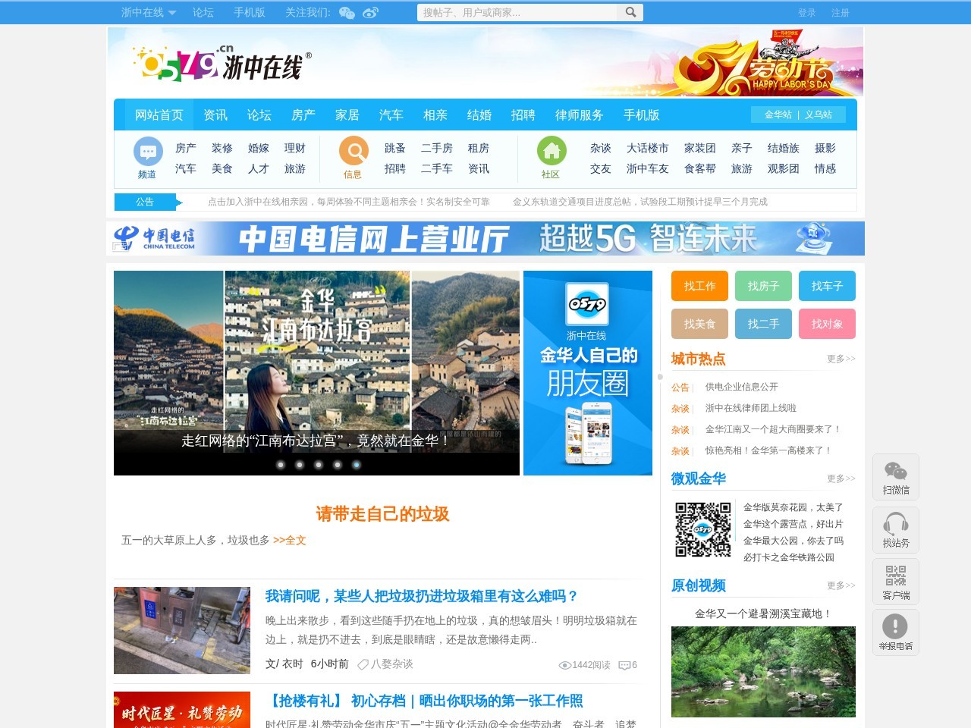
Task: Open 更多 next to 原创视频
Action: coord(841,585)
